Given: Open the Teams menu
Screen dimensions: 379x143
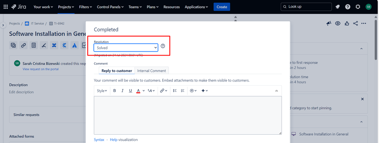Looking at the screenshot, I should (x=135, y=7).
